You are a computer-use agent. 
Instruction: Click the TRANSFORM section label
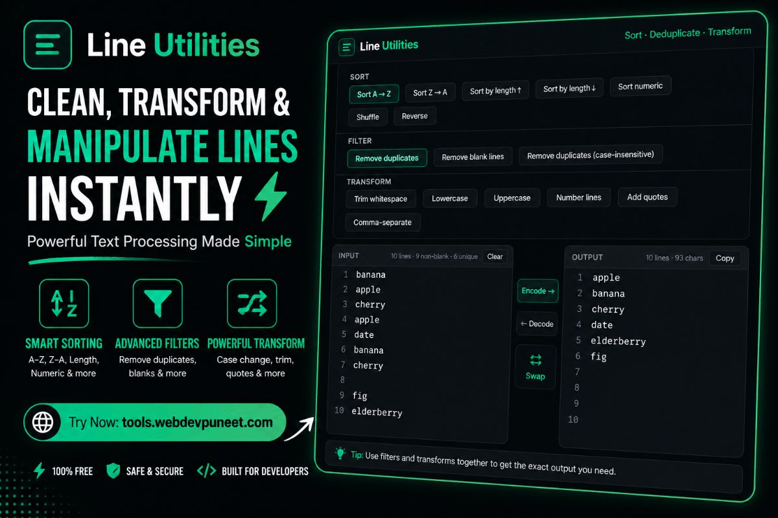click(368, 182)
